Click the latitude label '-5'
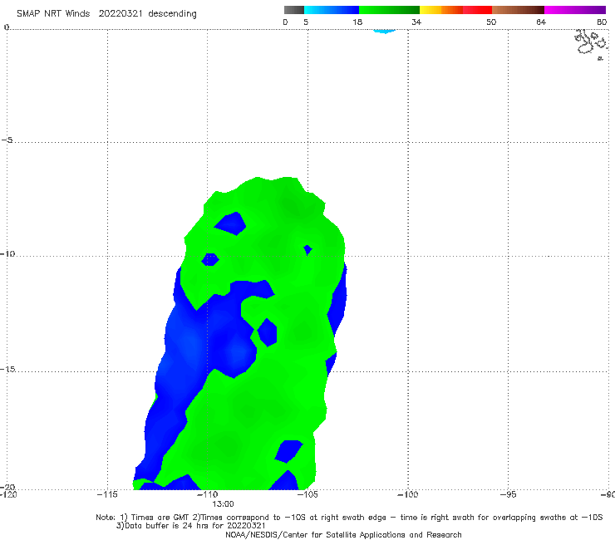The height and width of the screenshot is (540, 615). click(x=7, y=140)
